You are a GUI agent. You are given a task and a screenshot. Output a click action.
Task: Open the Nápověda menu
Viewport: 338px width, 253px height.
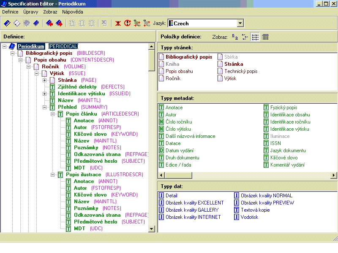(x=72, y=12)
